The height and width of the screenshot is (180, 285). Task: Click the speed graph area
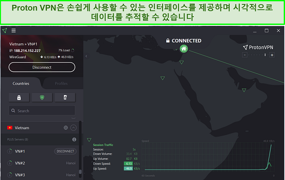[208, 157]
